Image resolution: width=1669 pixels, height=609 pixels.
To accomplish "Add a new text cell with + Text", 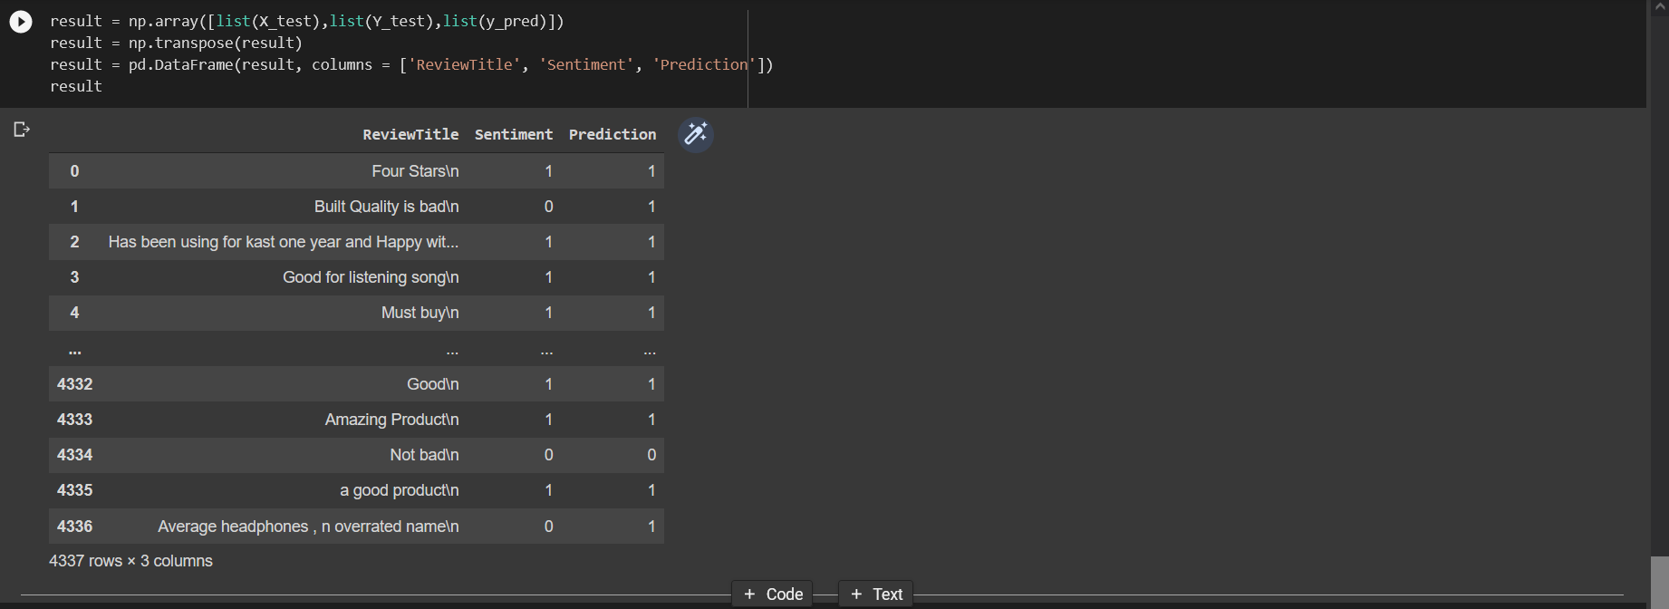I will click(873, 594).
